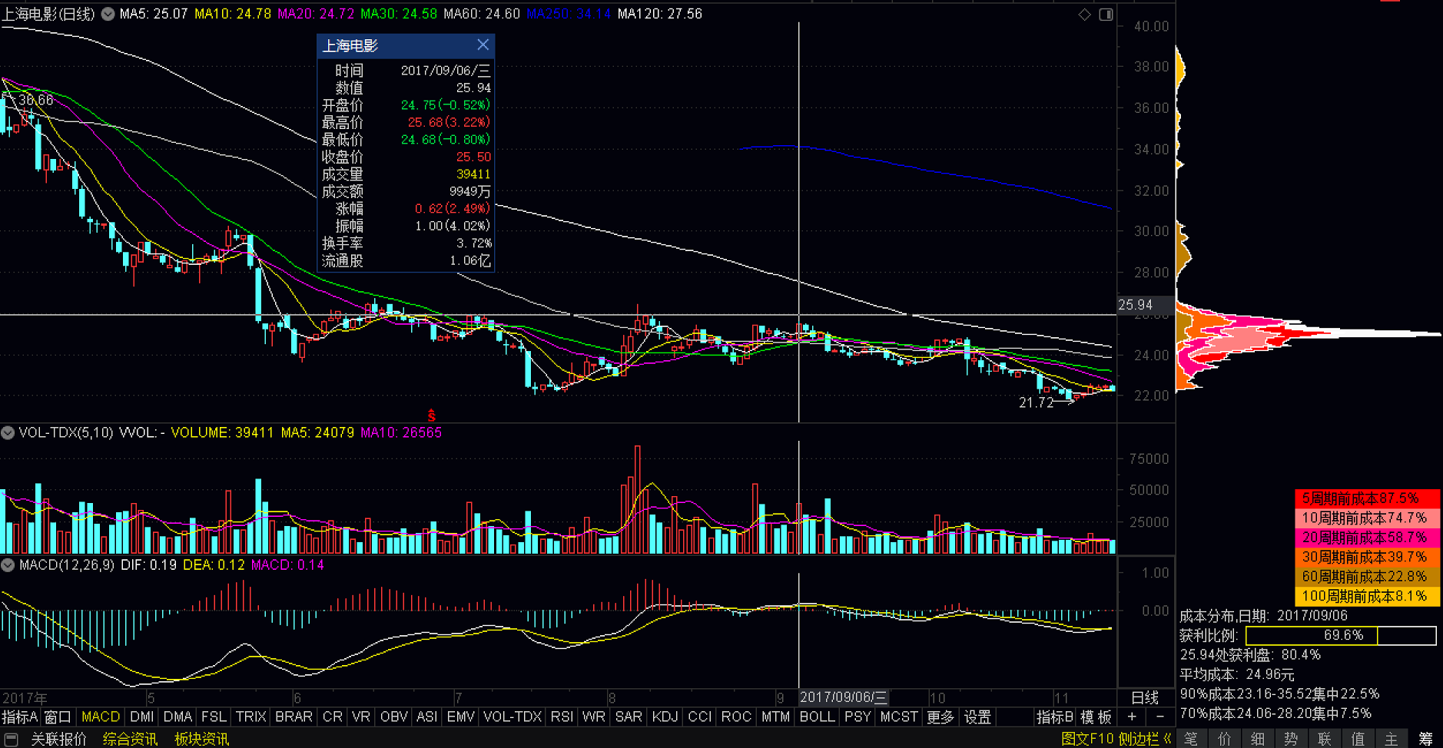Select the WR indicator tab
Image resolution: width=1443 pixels, height=748 pixels.
tap(593, 717)
